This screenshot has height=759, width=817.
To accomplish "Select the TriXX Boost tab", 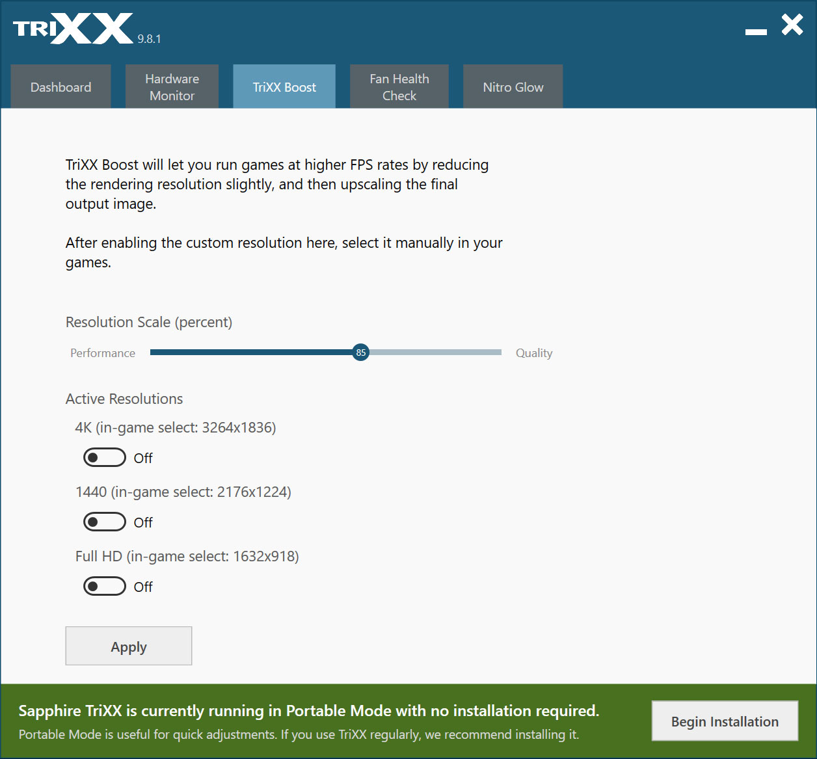I will pyautogui.click(x=284, y=87).
